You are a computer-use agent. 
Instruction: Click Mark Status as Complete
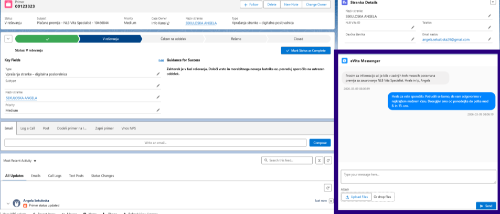[x=306, y=51]
